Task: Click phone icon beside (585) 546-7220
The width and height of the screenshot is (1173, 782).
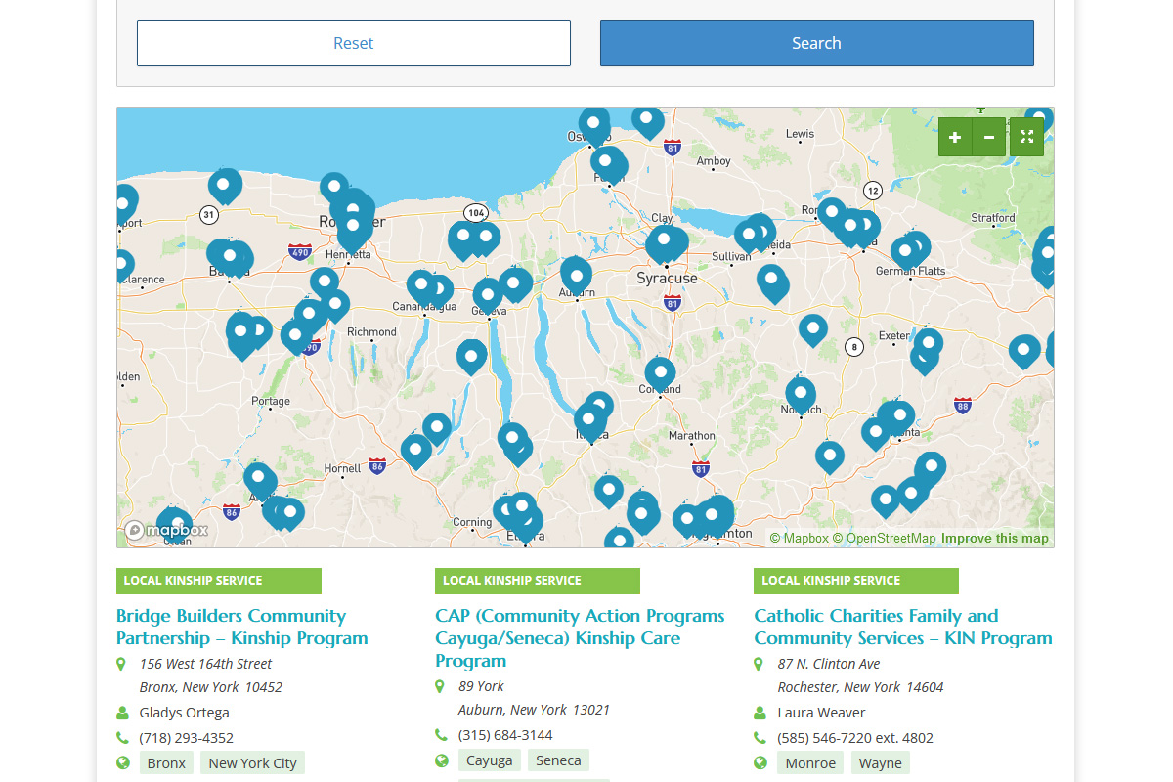Action: [760, 738]
